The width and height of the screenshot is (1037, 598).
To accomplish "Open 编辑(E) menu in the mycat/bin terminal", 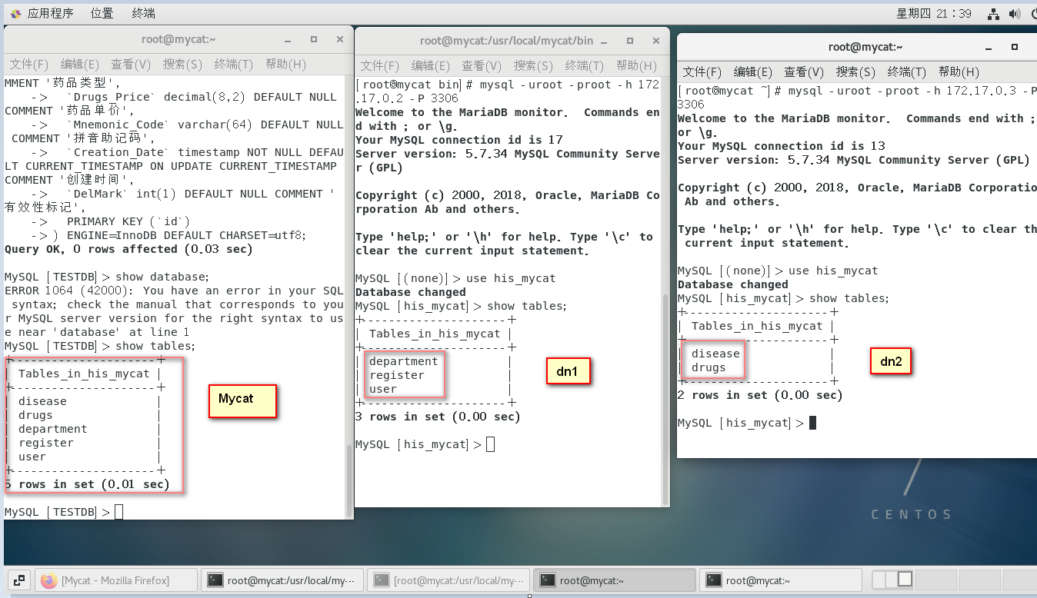I will (431, 66).
